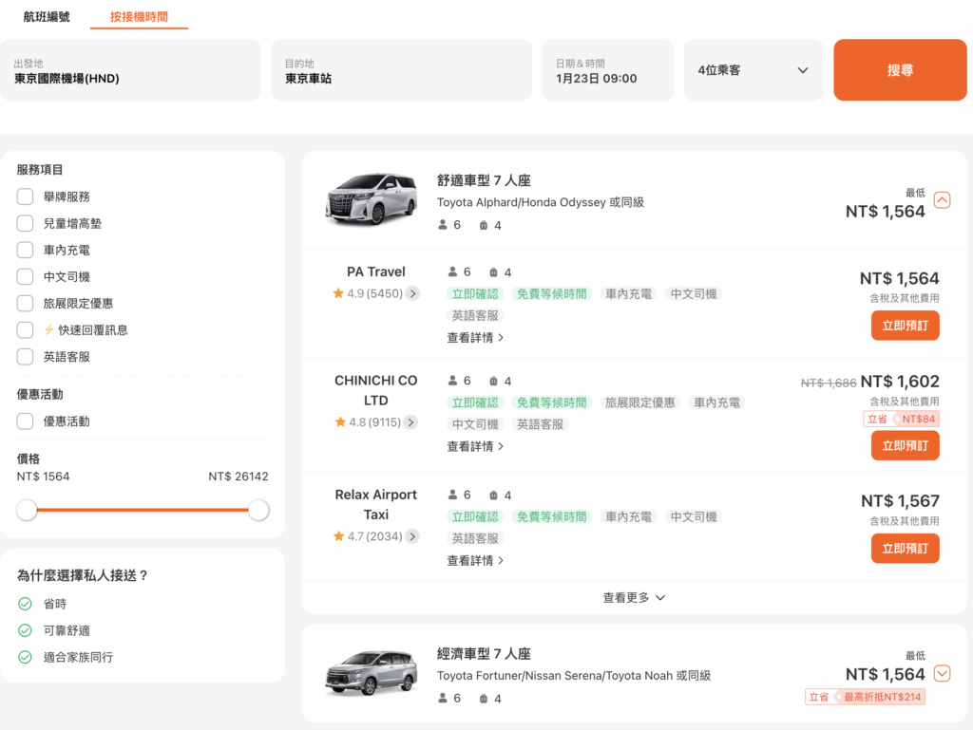Click the arrow icon next to Relax Airport Taxi rating

click(412, 535)
